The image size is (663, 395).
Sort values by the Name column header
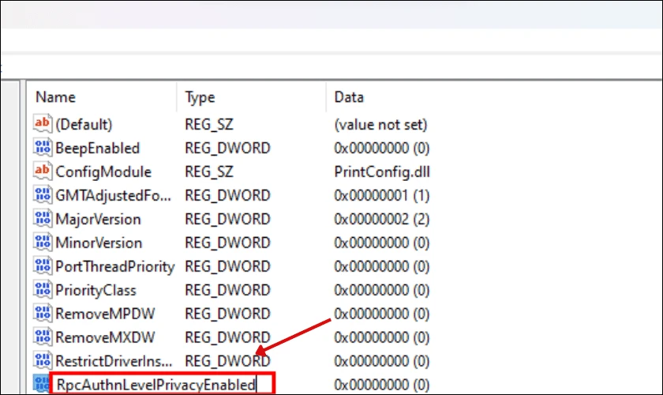coord(102,97)
